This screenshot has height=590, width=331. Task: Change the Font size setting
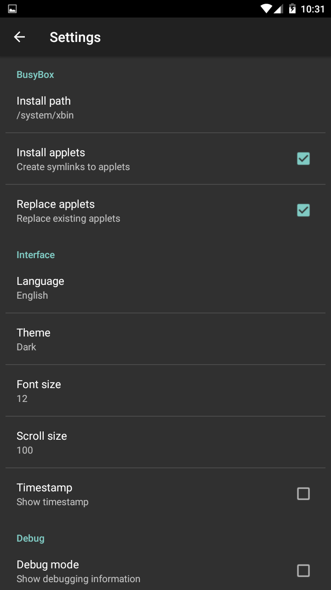(39, 391)
